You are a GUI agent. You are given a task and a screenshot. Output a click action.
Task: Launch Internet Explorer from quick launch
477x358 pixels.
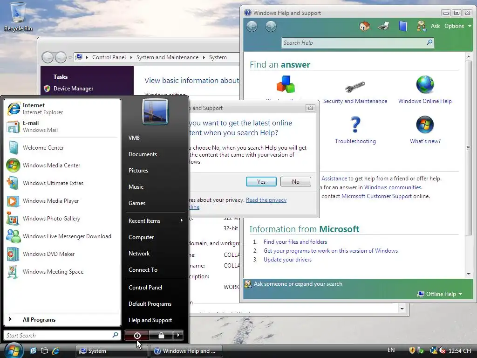pyautogui.click(x=56, y=351)
